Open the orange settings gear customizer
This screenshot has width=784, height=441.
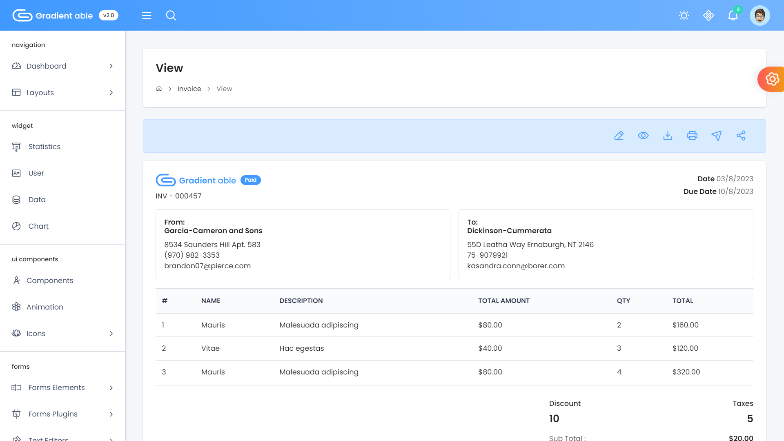click(772, 79)
